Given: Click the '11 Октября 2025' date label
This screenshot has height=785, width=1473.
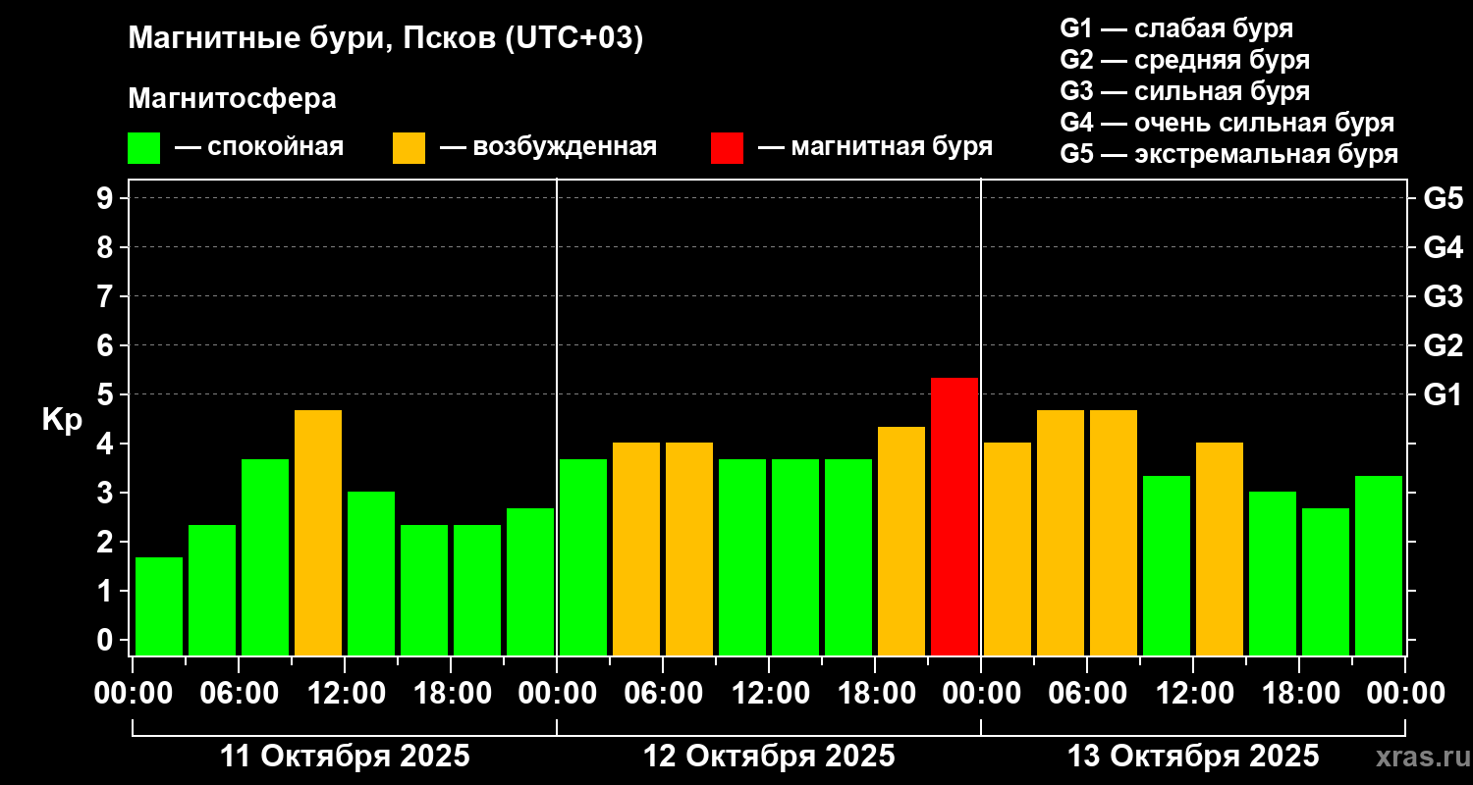Looking at the screenshot, I should 345,757.
